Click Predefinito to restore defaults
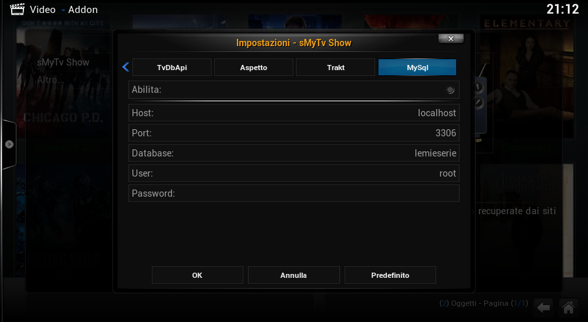 [x=390, y=275]
